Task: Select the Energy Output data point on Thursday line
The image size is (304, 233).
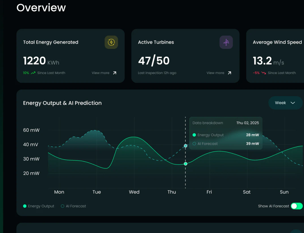Action: pyautogui.click(x=186, y=164)
